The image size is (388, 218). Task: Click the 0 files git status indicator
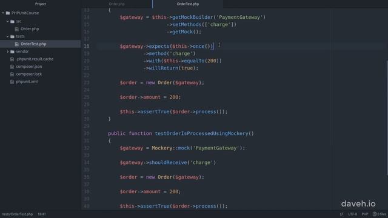pos(380,214)
